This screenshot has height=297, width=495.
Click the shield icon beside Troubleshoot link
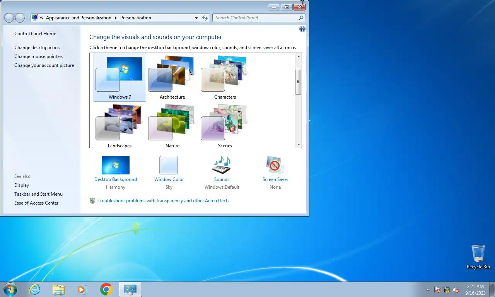(x=92, y=201)
